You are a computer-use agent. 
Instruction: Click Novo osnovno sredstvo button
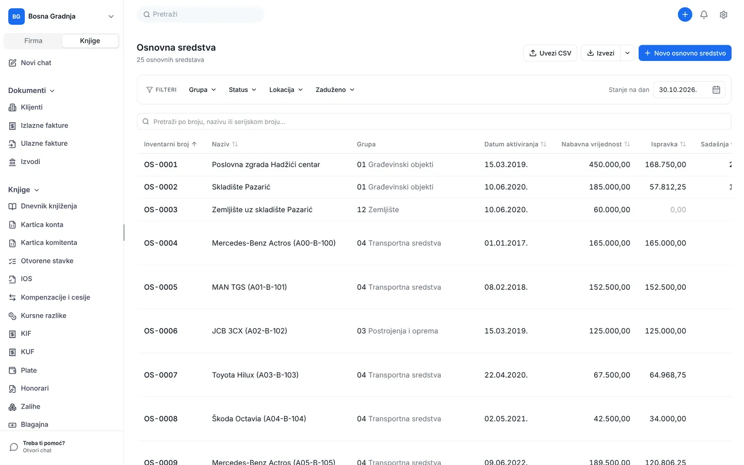coord(685,53)
